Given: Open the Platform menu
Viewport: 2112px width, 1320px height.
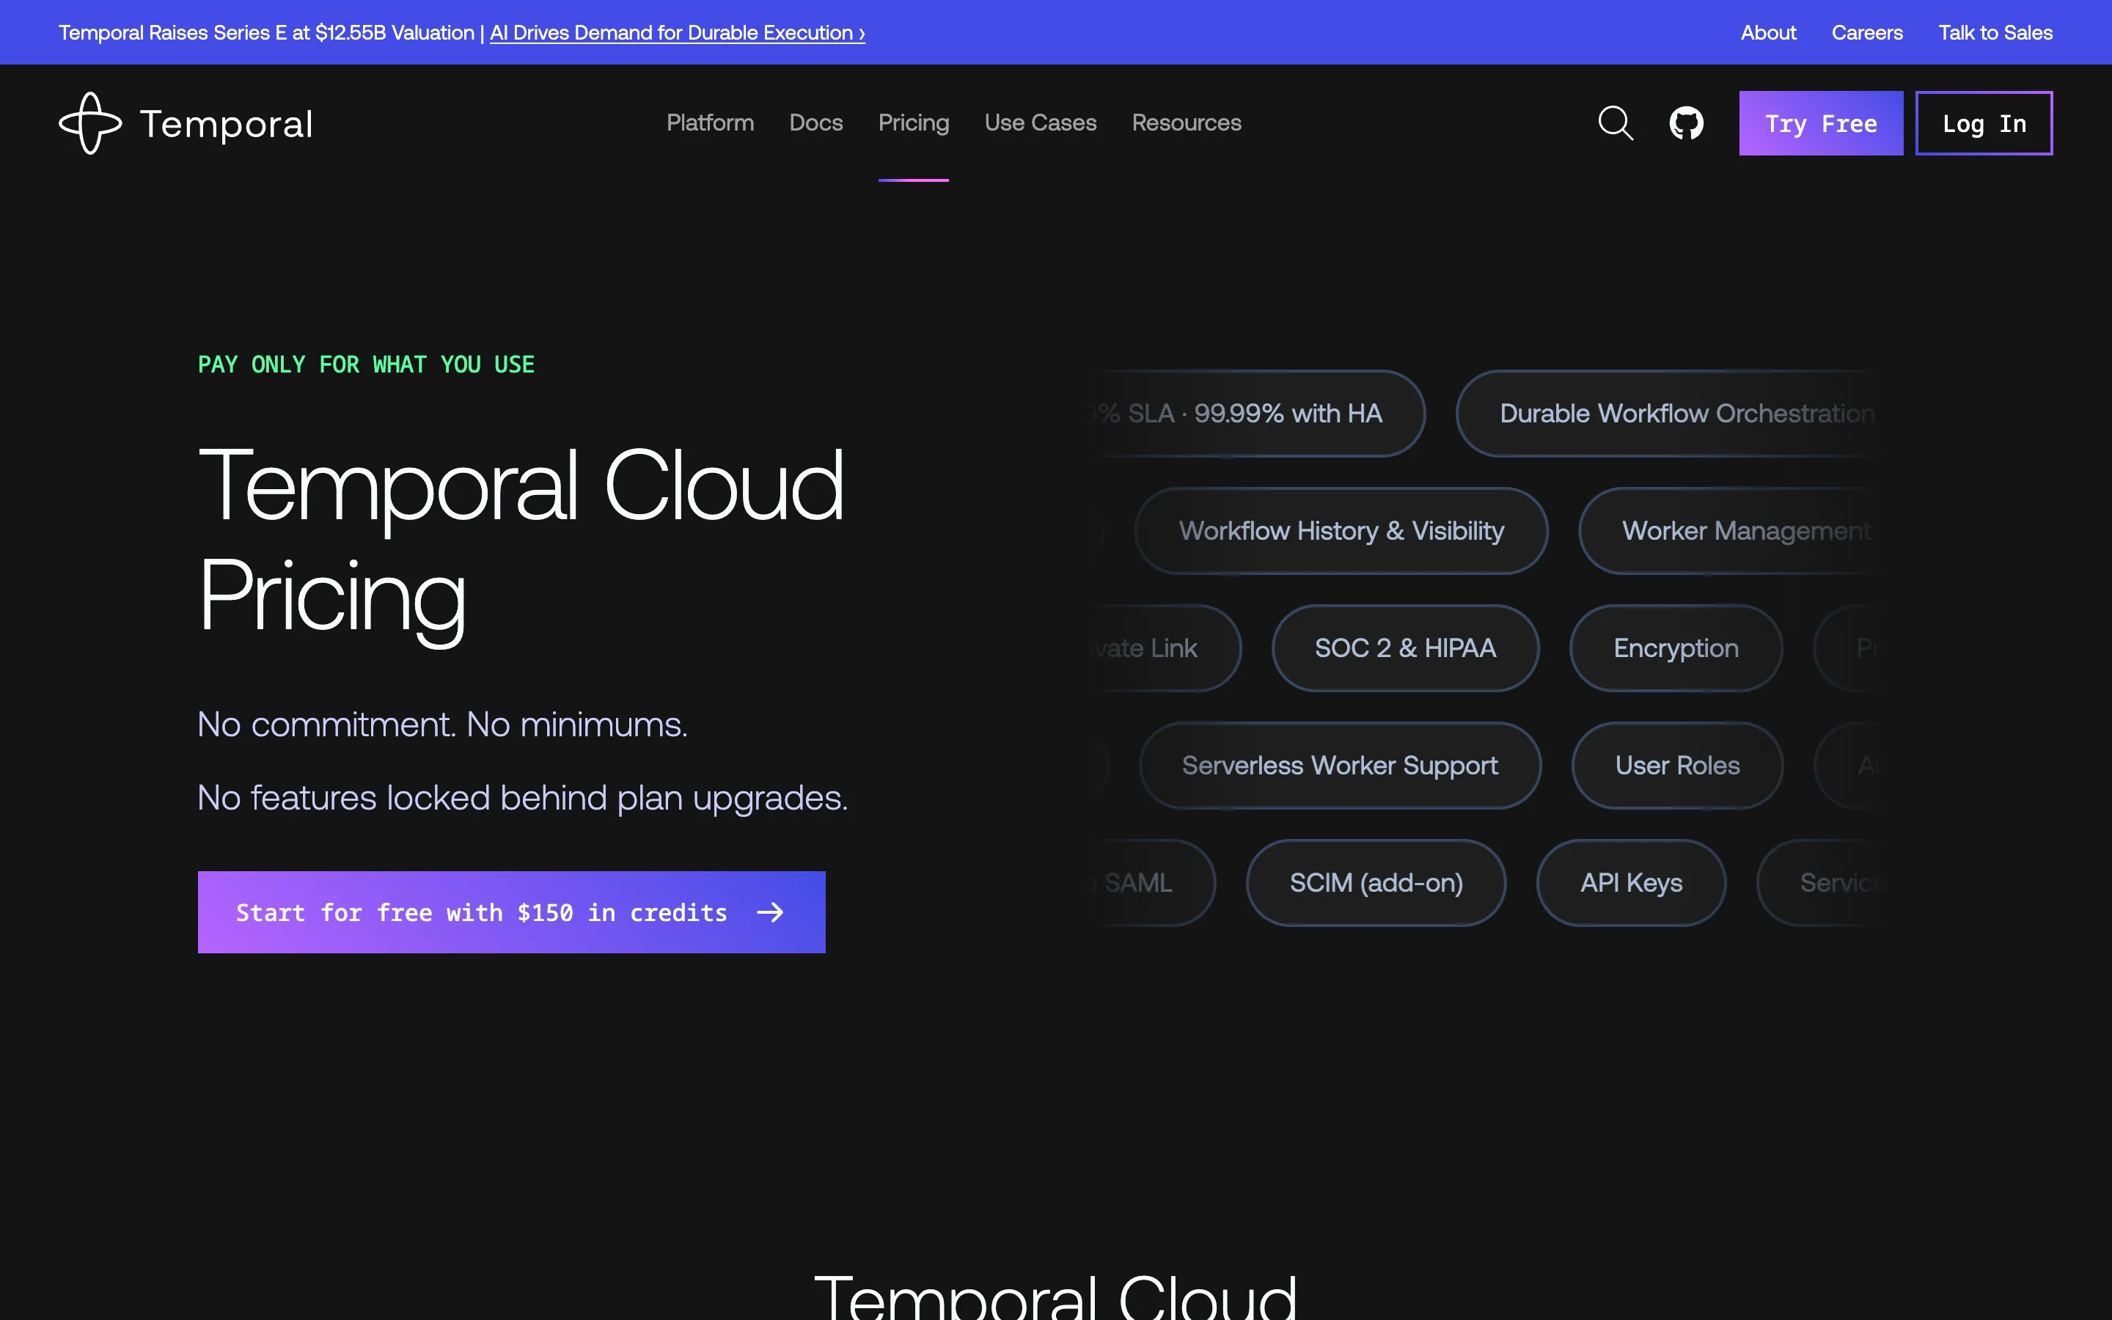Looking at the screenshot, I should pos(710,123).
